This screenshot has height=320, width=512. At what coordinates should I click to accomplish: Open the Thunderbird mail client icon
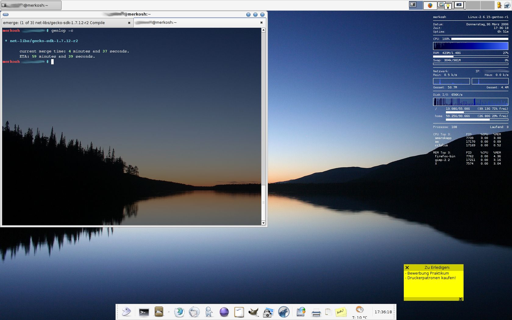(194, 312)
